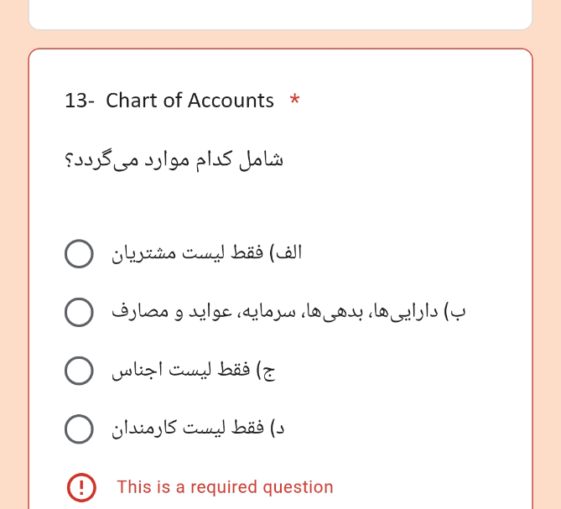Click the label text فقط لیست اجناس

coord(180,371)
